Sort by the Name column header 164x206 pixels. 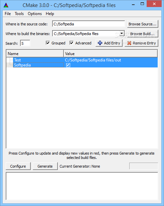click(x=35, y=54)
